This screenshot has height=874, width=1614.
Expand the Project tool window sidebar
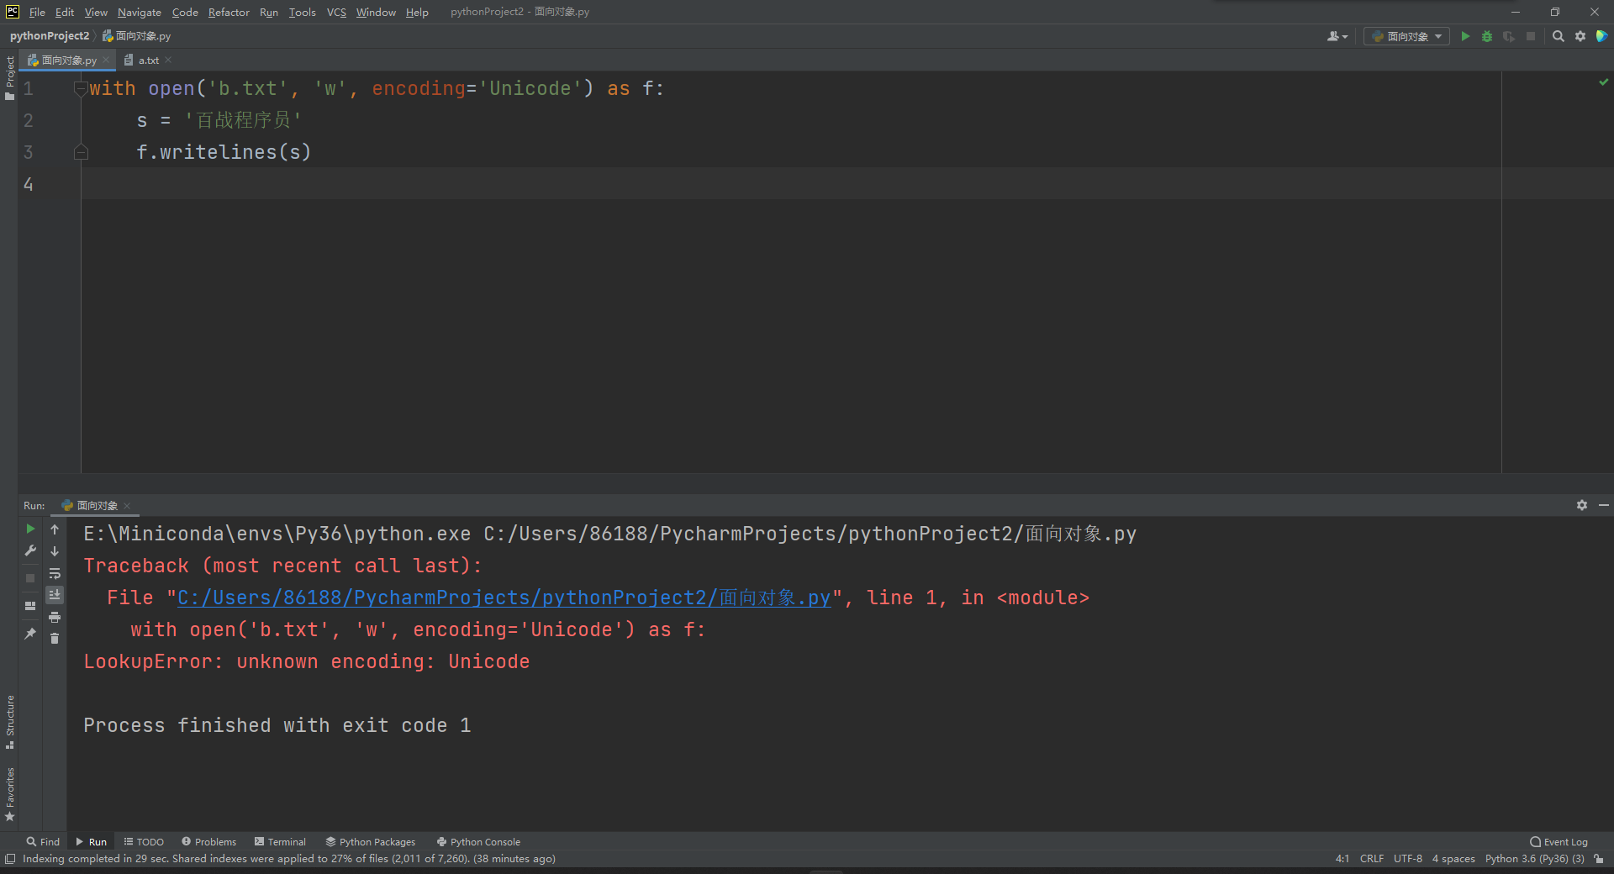coord(9,77)
